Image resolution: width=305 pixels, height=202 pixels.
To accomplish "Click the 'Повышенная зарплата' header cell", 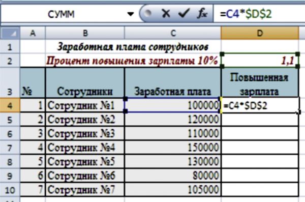I will pos(260,82).
